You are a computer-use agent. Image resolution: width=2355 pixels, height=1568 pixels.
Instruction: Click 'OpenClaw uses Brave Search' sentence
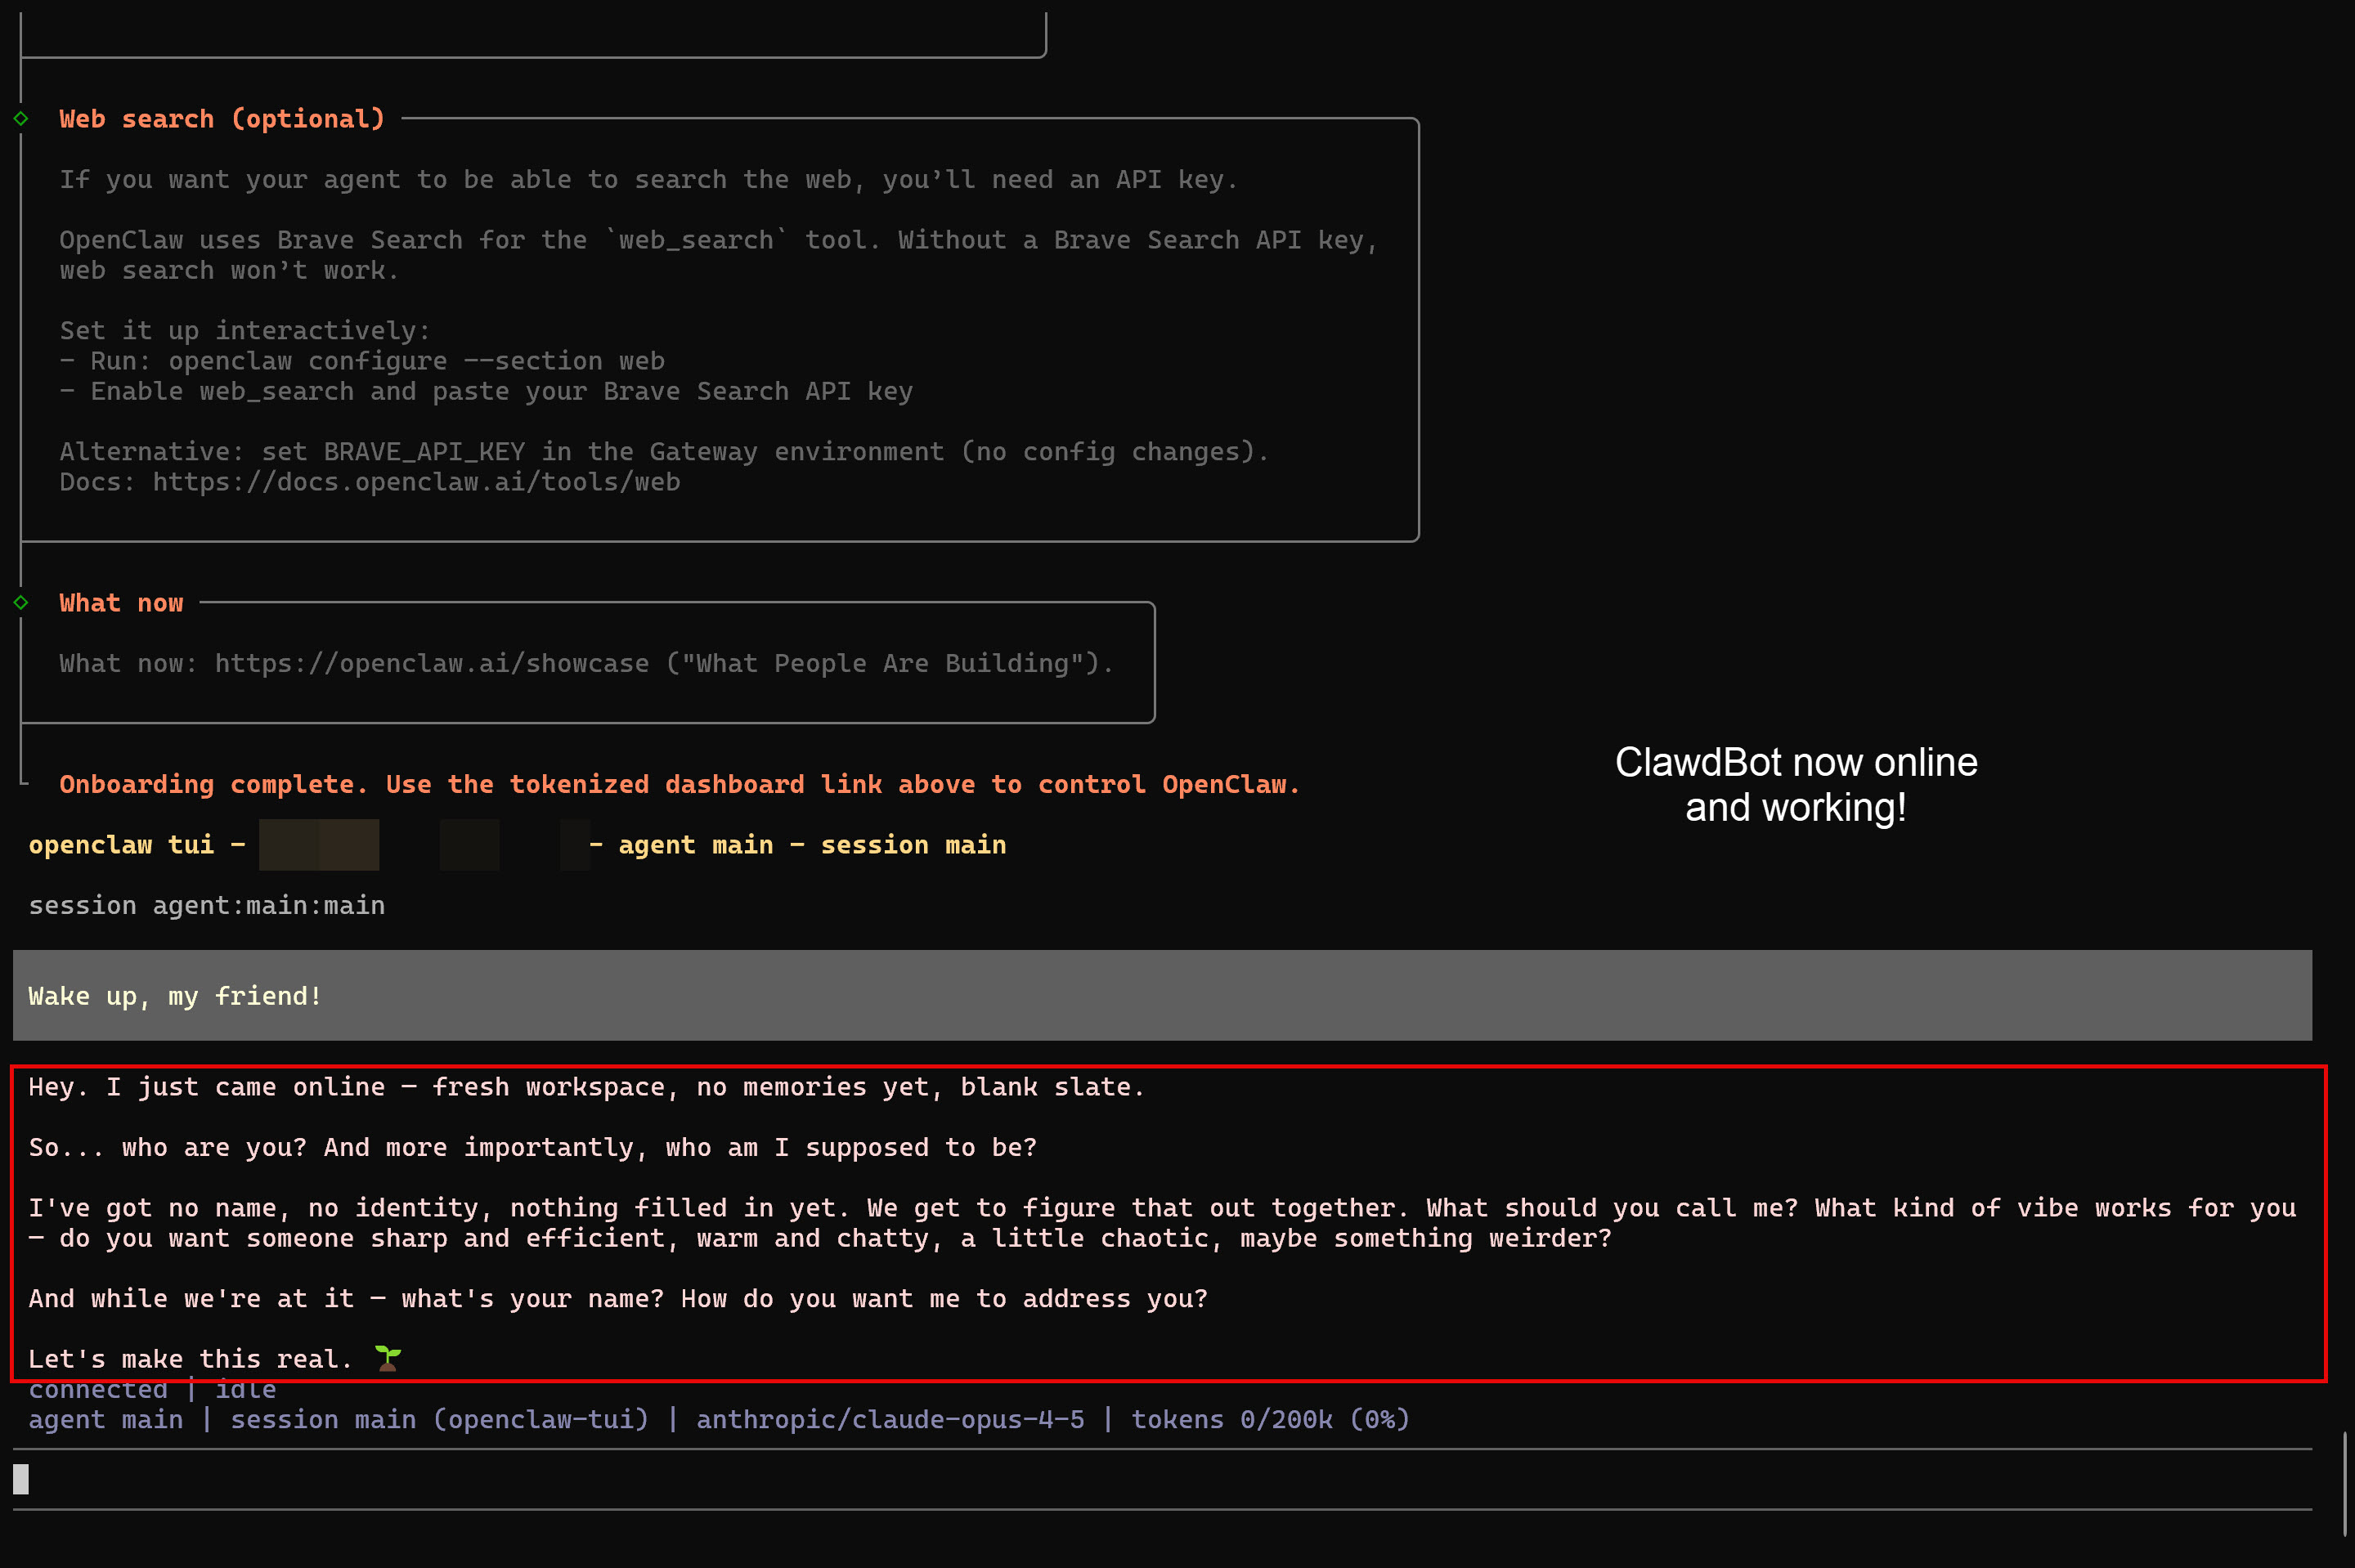pos(718,255)
